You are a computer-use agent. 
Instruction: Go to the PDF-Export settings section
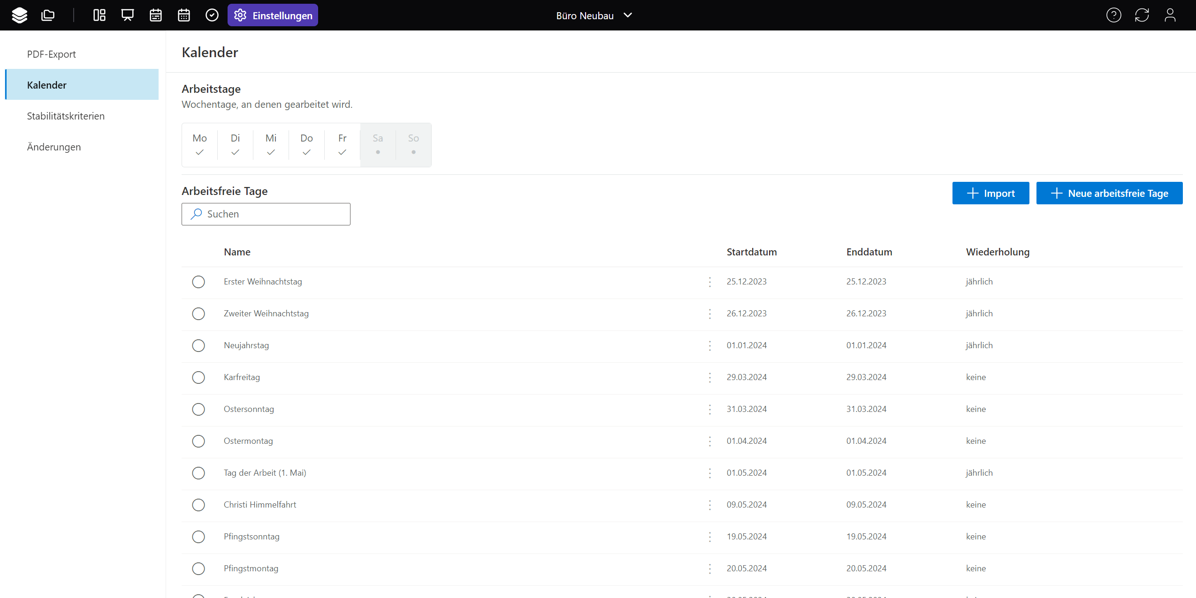(52, 54)
